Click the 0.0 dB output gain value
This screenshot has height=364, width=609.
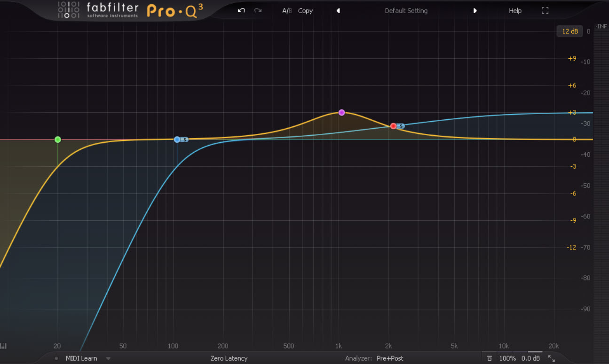tap(530, 358)
